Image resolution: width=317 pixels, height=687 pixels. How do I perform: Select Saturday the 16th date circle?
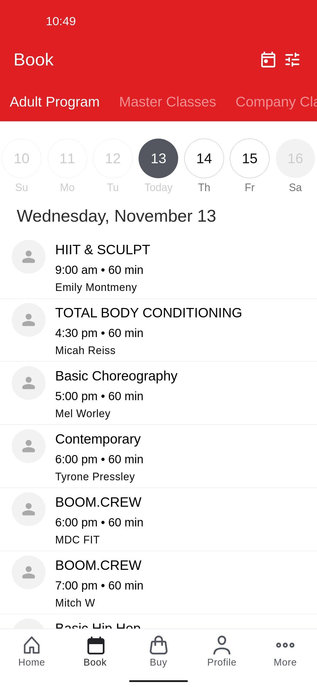click(x=295, y=158)
